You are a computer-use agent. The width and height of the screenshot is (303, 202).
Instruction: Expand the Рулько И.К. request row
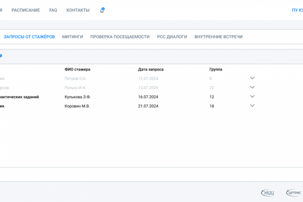(x=252, y=87)
